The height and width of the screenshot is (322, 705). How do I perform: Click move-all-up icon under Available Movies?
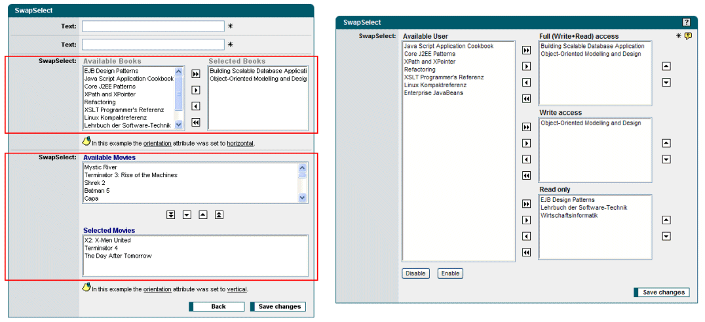(219, 214)
